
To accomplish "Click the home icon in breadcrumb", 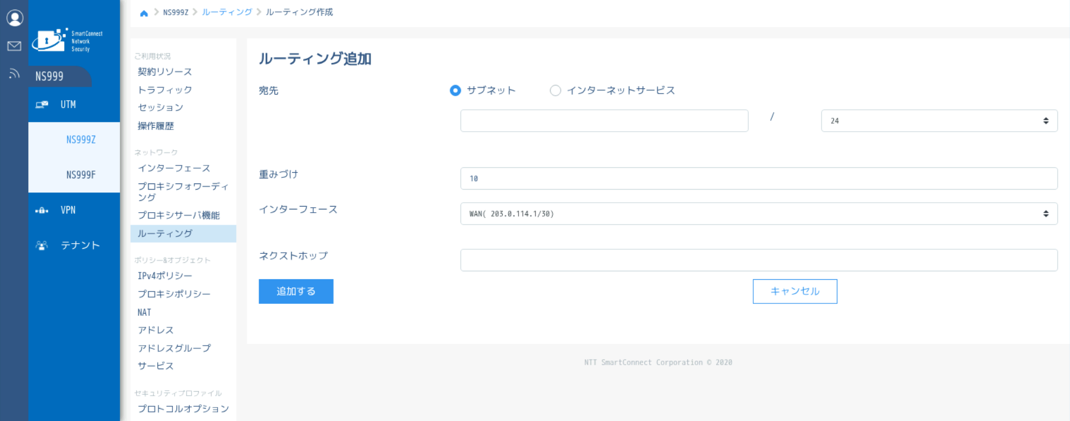I will (x=144, y=13).
